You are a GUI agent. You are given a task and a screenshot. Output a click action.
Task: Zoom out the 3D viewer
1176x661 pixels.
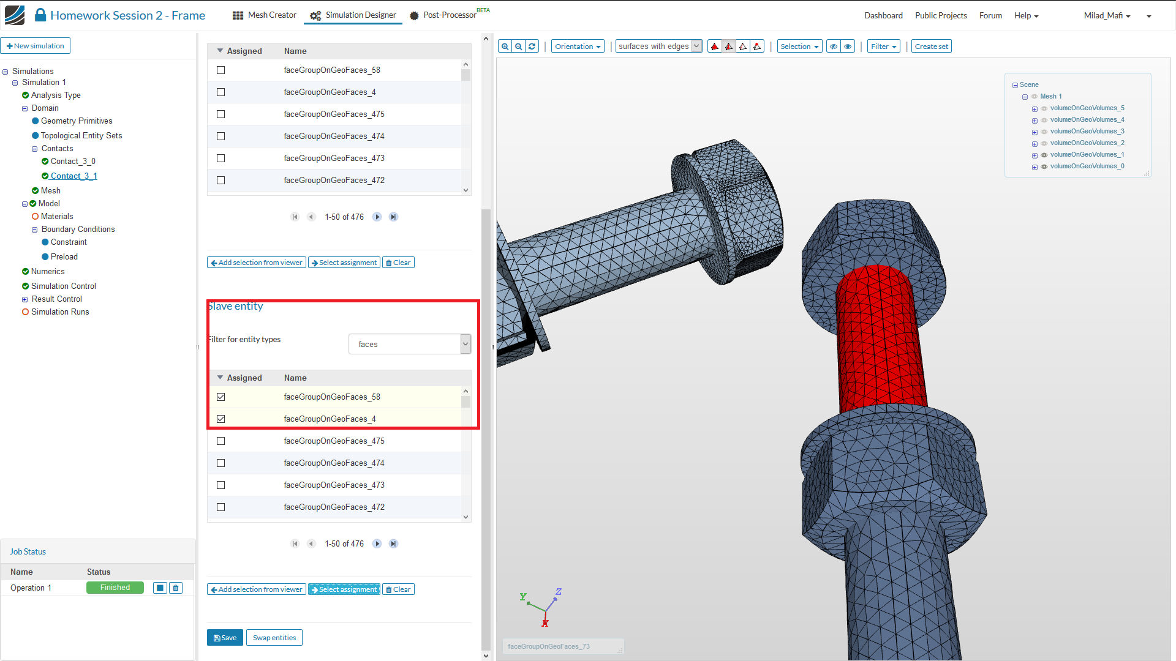pyautogui.click(x=519, y=47)
